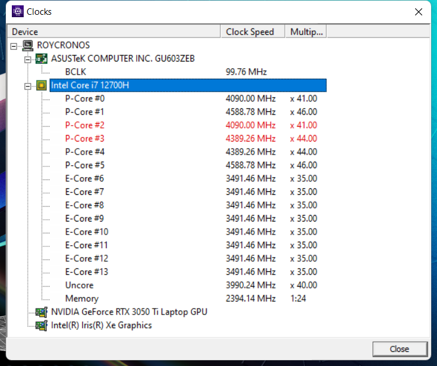Click the NVIDIA GeForce GPU card icon

tap(41, 312)
